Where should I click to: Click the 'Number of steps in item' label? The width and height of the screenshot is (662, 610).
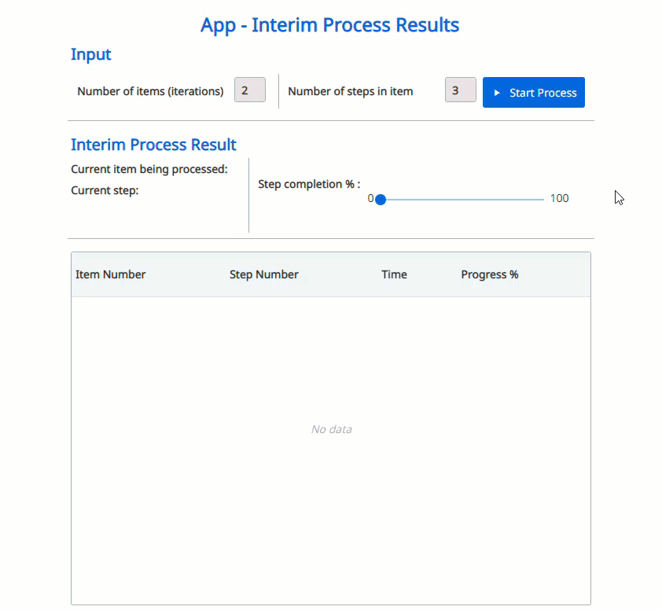[351, 91]
